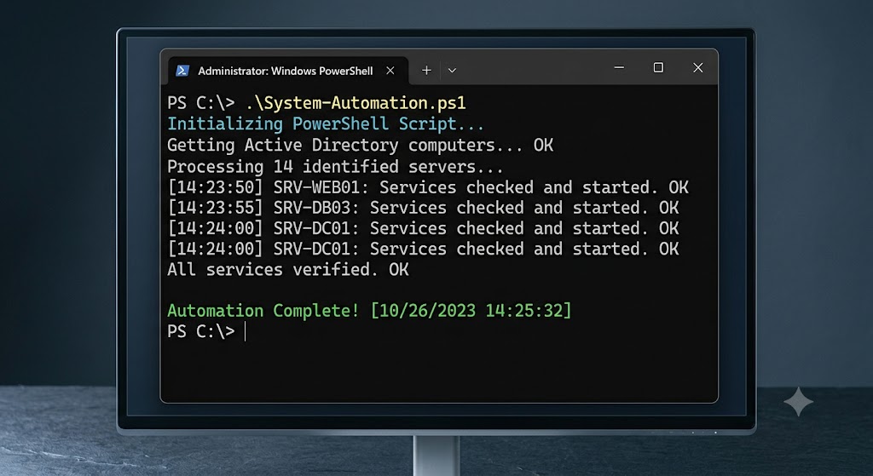
Task: Click the PowerShell icon on the tab
Action: click(x=182, y=71)
